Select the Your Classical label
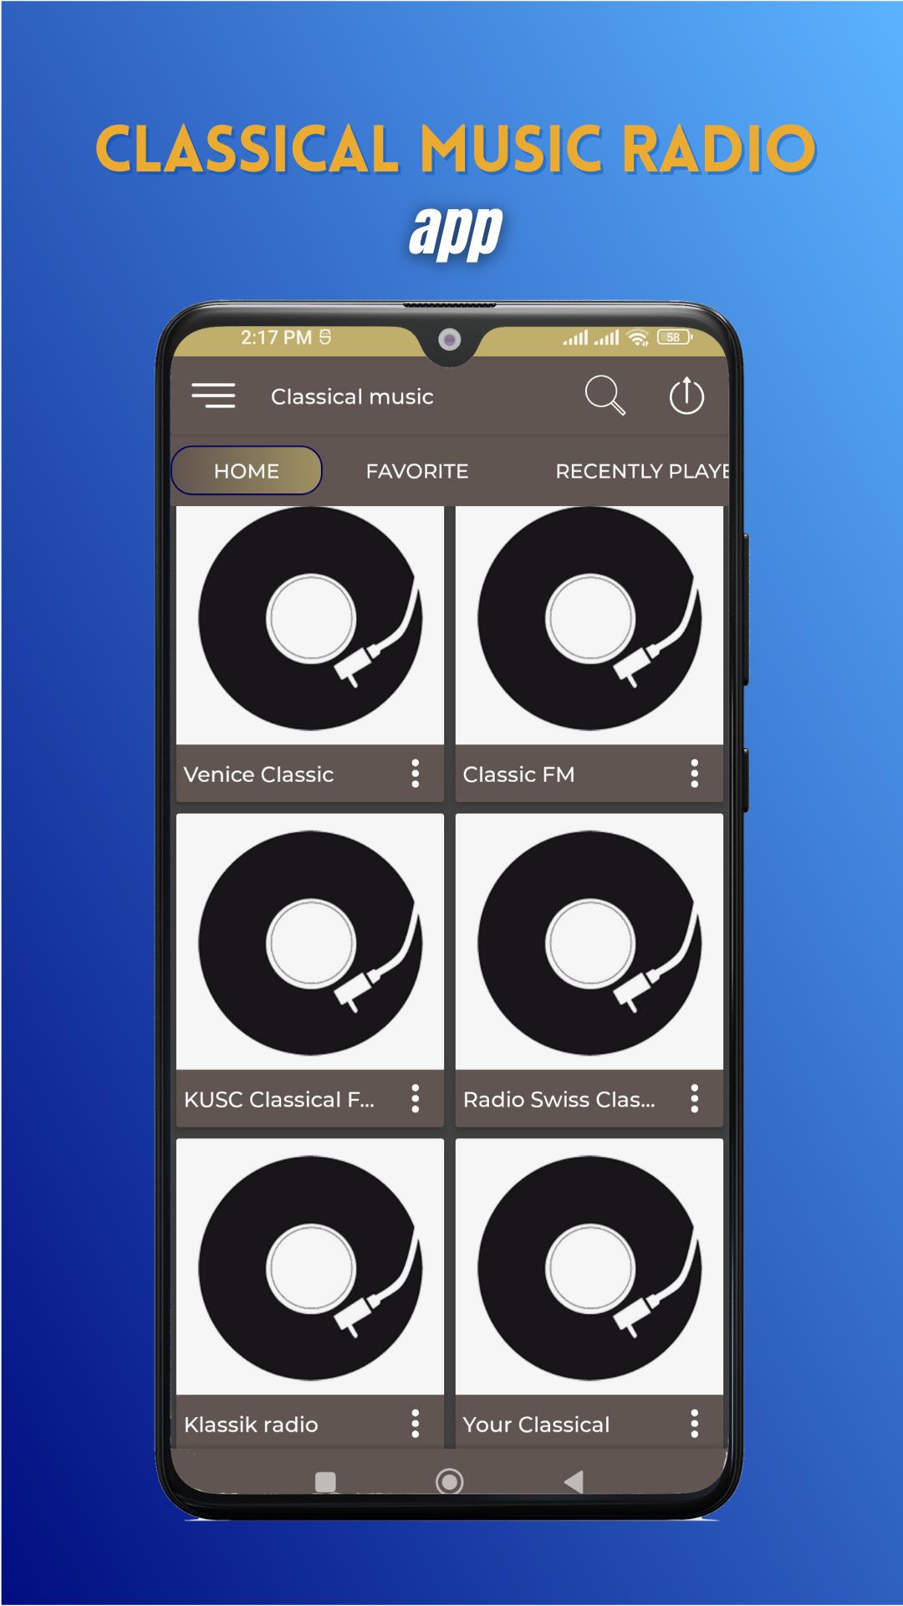903x1606 pixels. (536, 1424)
